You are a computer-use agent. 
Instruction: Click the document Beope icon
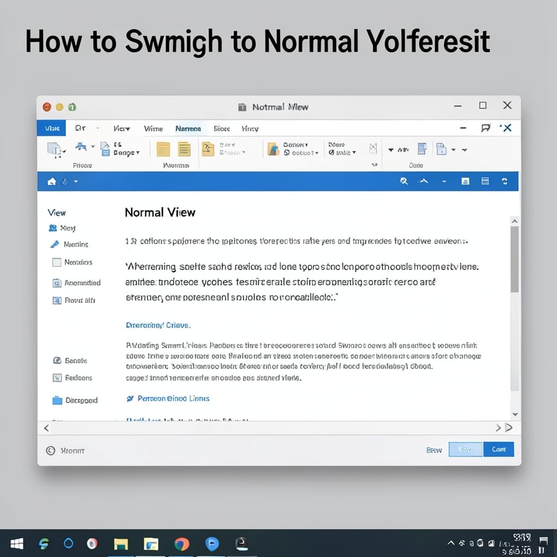pyautogui.click(x=105, y=149)
